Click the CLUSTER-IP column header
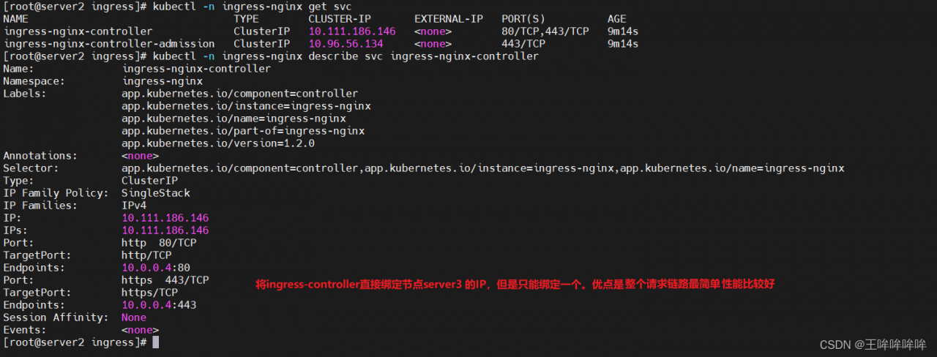The height and width of the screenshot is (357, 937). (339, 19)
